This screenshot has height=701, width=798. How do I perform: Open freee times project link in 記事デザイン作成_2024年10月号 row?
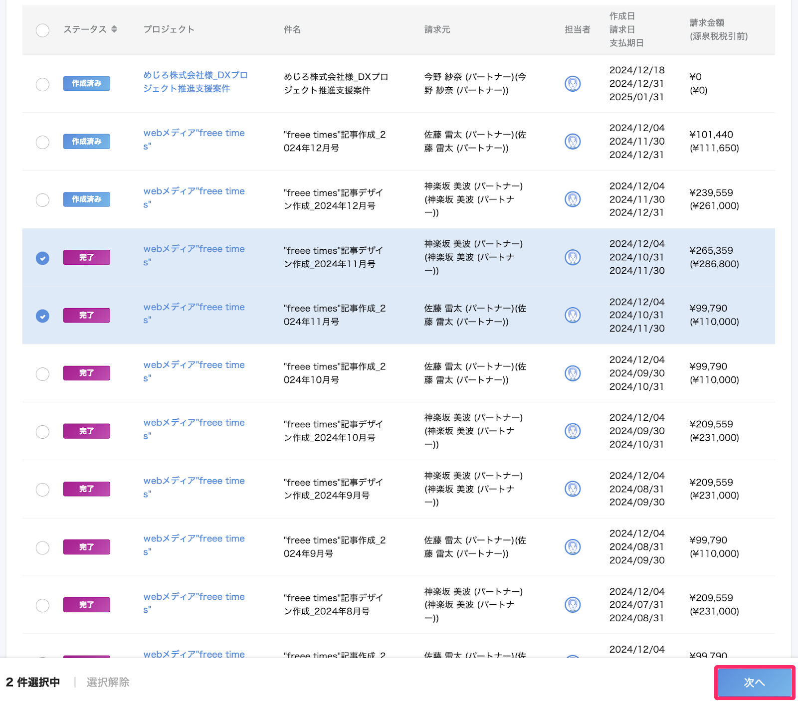[x=194, y=429]
